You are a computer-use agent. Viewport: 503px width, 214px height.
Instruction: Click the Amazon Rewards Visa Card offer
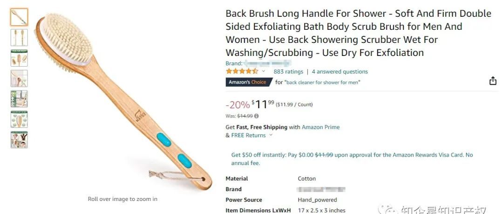click(352, 159)
